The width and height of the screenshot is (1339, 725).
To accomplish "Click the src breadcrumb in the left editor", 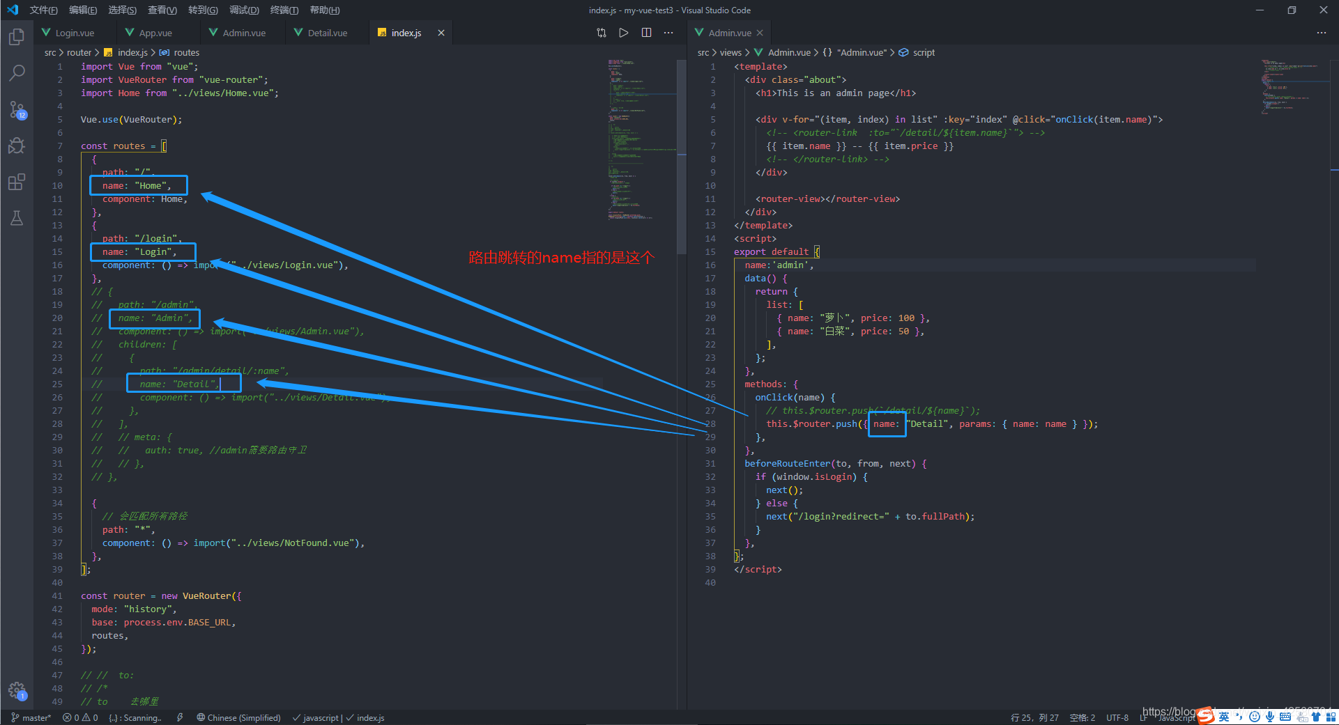I will tap(50, 52).
